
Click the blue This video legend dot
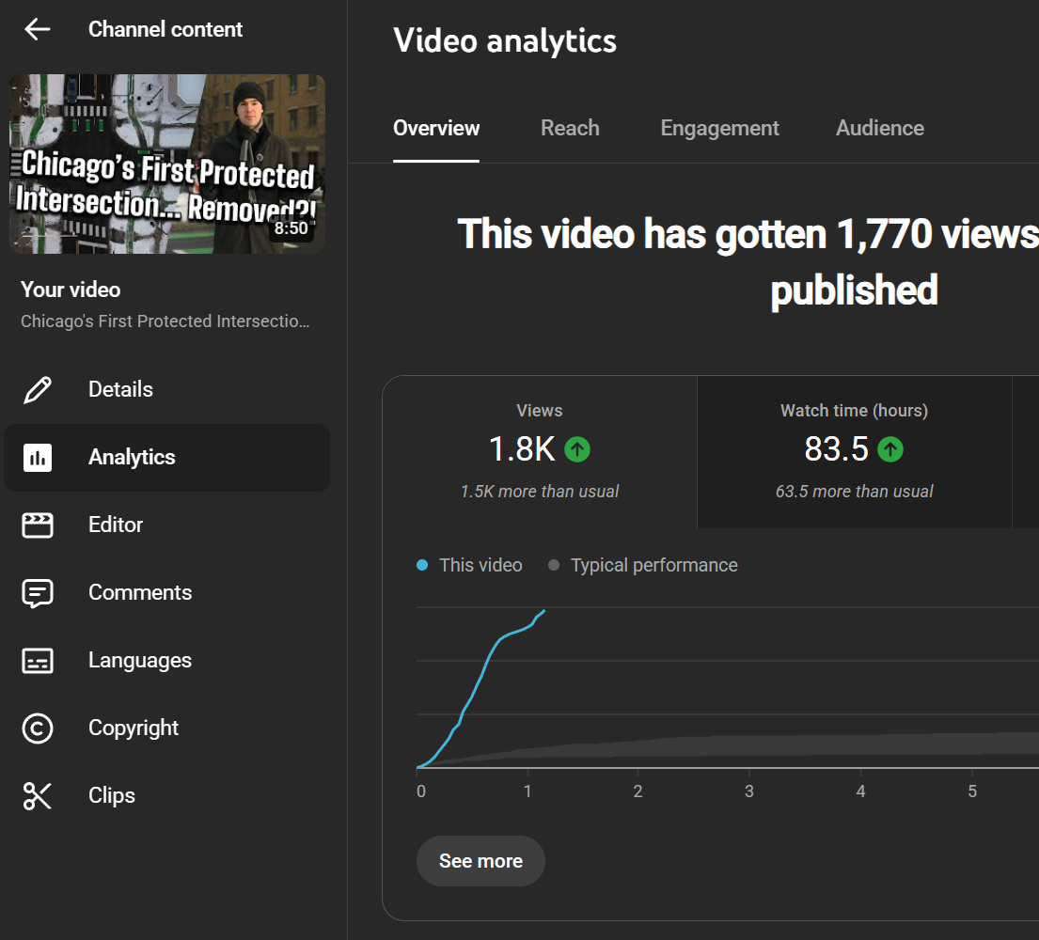tap(422, 566)
